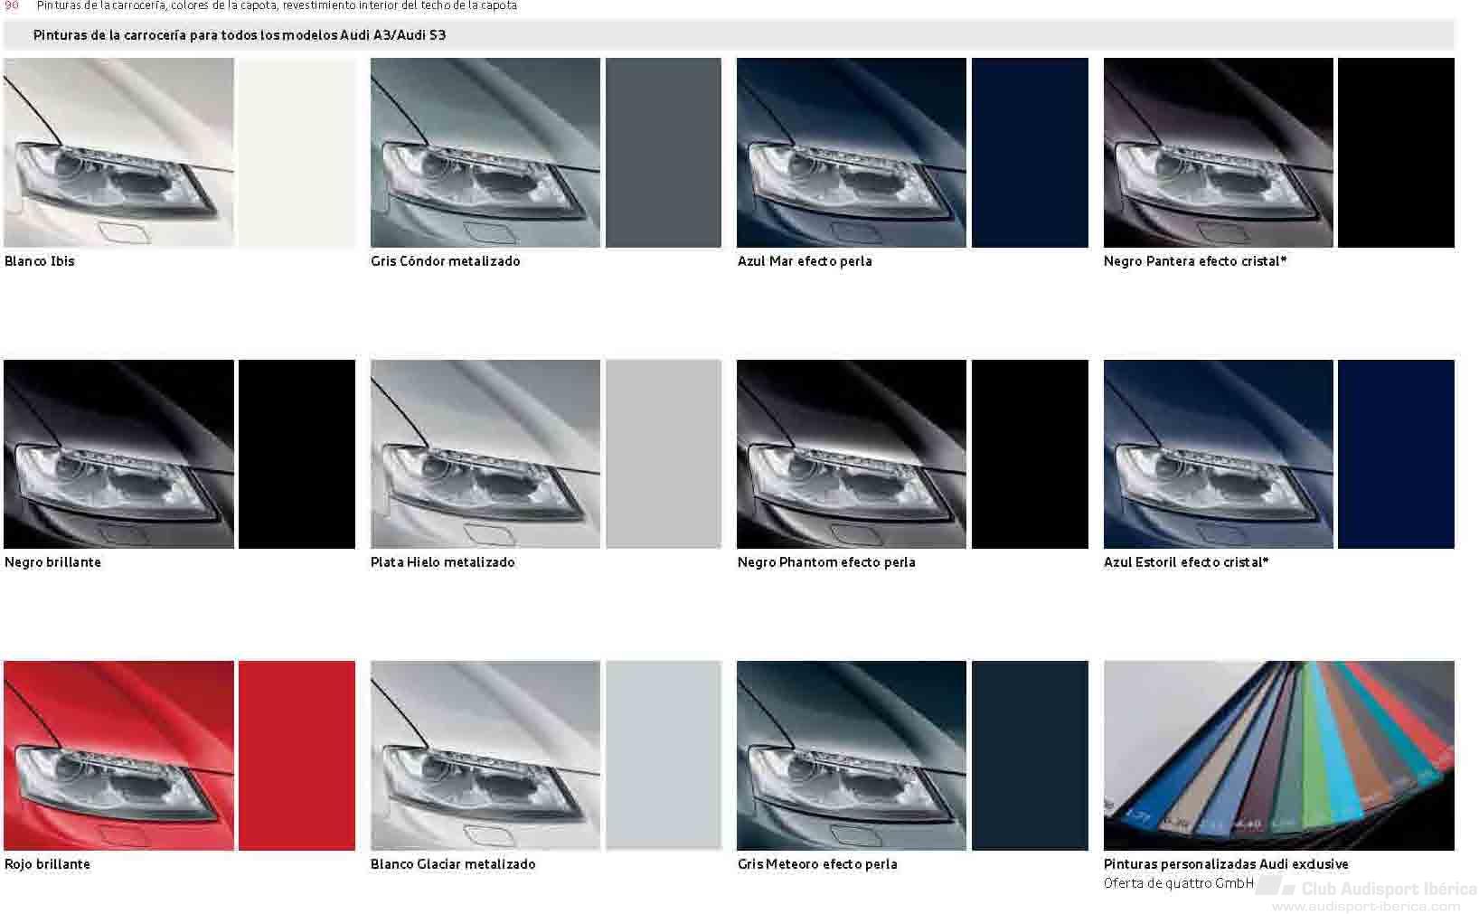Select the 'Negro Pantera efecto cristal*' label
Image resolution: width=1479 pixels, height=914 pixels.
pyautogui.click(x=1195, y=261)
